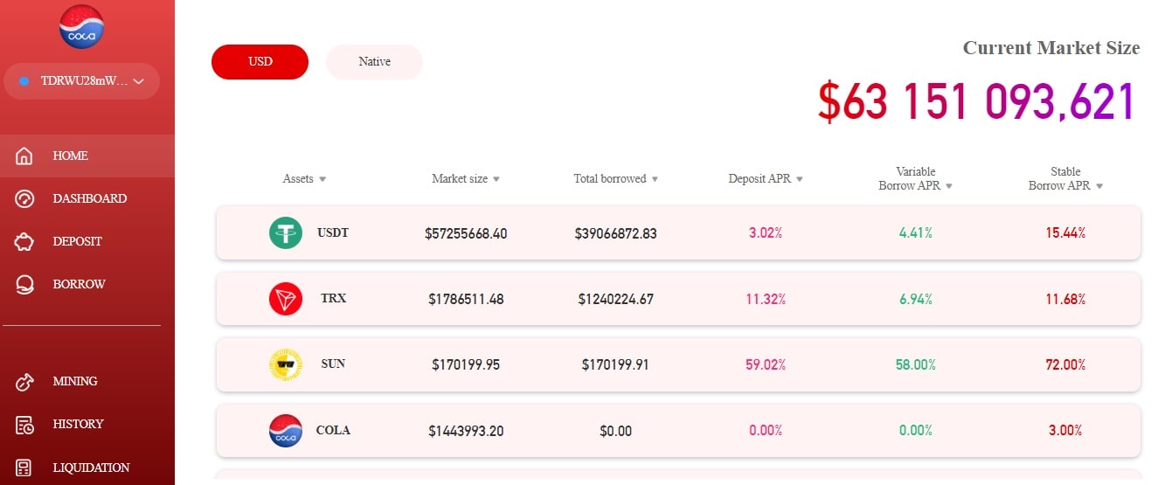1158x485 pixels.
Task: Select the COLA asset name in table
Action: point(333,430)
